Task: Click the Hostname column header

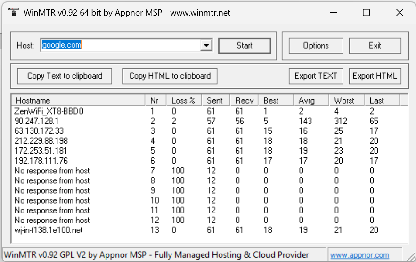Action: tap(79, 100)
